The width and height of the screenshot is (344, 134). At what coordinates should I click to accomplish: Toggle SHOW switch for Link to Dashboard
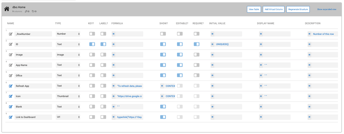pyautogui.click(x=163, y=117)
